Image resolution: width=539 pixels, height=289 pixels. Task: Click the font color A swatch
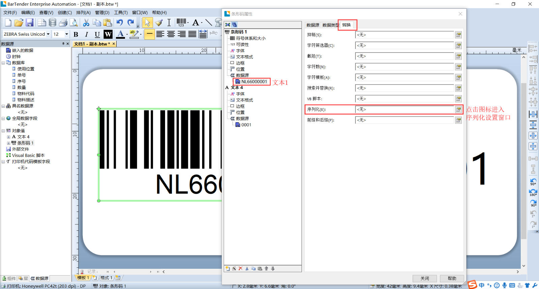click(120, 34)
